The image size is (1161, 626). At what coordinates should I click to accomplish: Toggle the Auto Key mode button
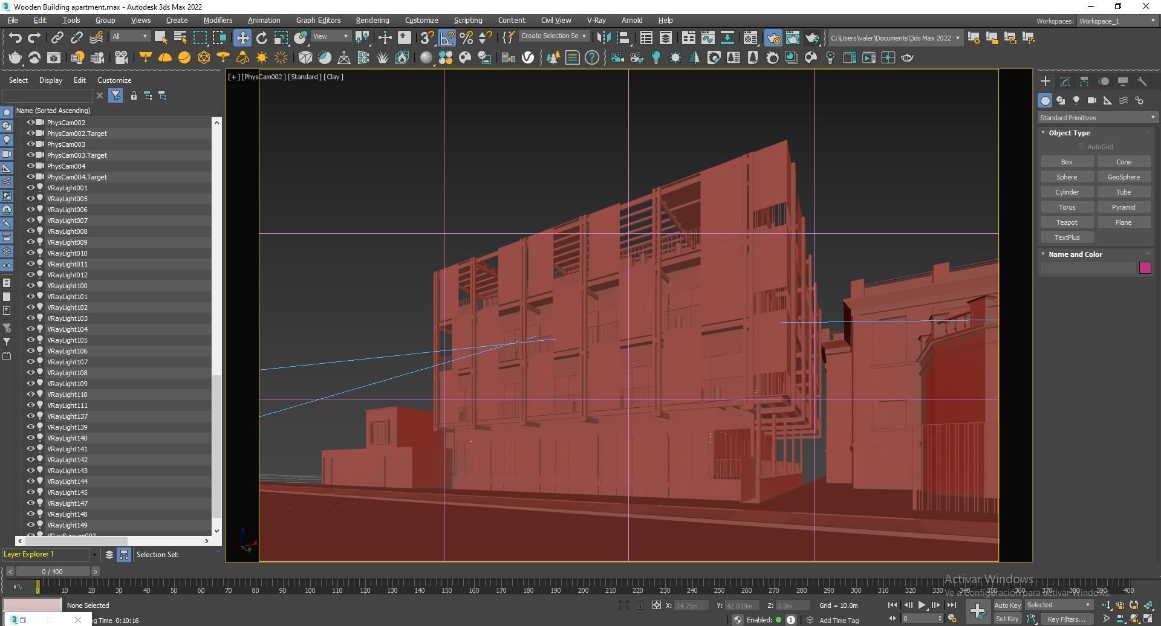[1007, 605]
